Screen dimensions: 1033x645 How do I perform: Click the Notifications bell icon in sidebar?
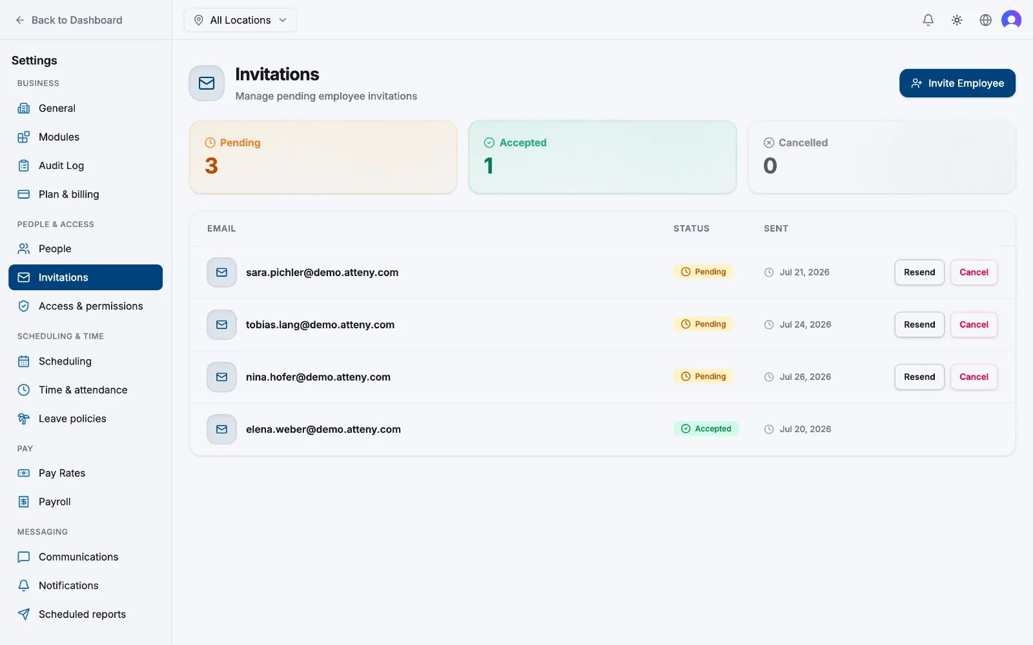click(x=24, y=586)
